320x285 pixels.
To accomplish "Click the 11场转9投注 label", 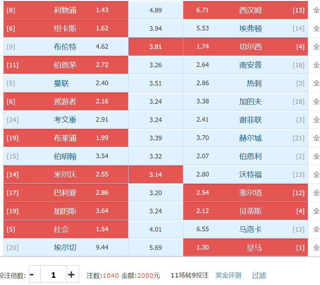I will point(190,275).
